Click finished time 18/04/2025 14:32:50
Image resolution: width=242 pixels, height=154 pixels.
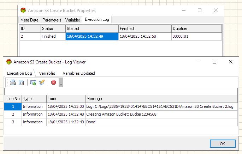(145, 37)
